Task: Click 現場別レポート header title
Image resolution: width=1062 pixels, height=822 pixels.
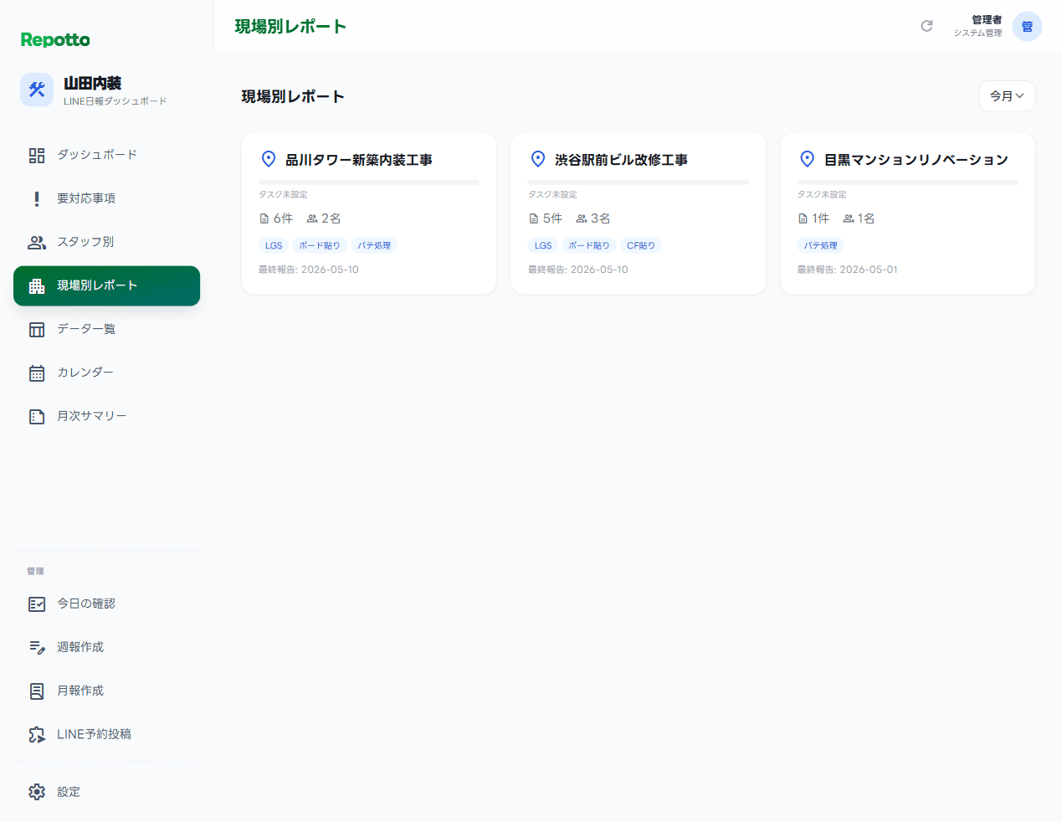Action: [x=290, y=27]
